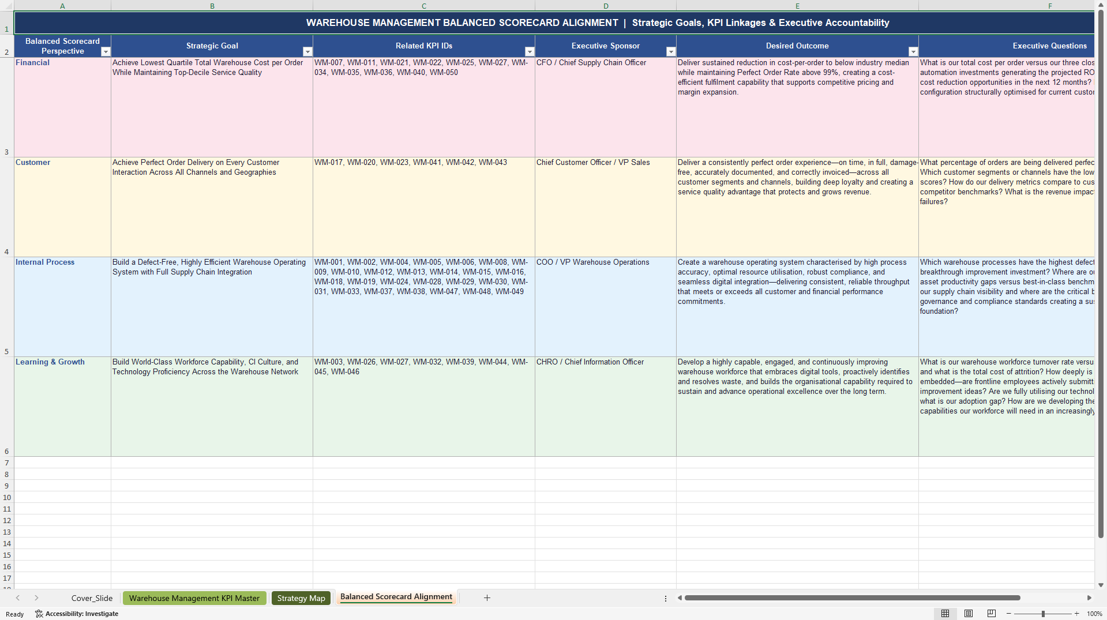
Task: Select the Executive Questions header cell
Action: point(1007,46)
